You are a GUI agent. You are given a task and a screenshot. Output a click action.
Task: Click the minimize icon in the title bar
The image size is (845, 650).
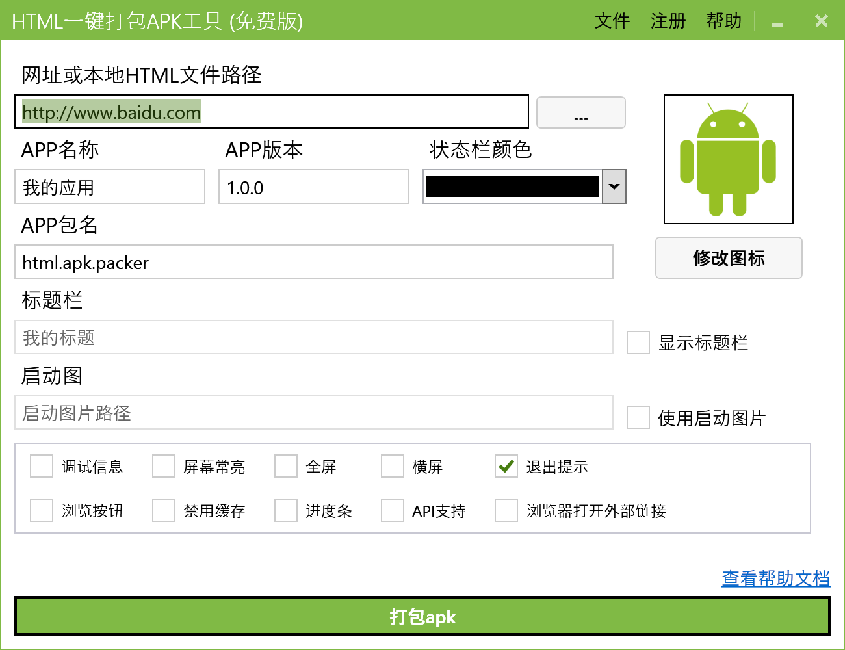(777, 21)
